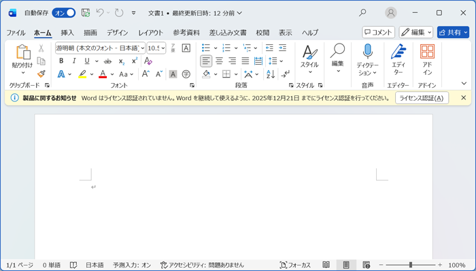476x271 pixels.
Task: Open the font name dropdown
Action: [142, 48]
